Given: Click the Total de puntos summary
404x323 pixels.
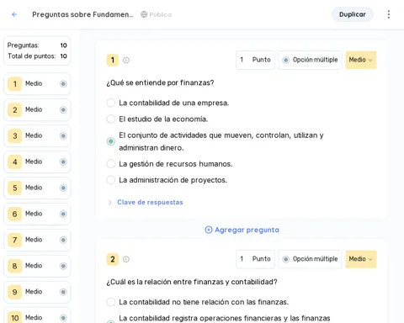Looking at the screenshot, I should (x=37, y=56).
